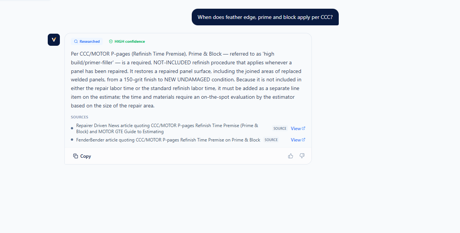460x233 pixels.
Task: Click SOURCE tag beside Repairer Driven News
Action: [280, 129]
